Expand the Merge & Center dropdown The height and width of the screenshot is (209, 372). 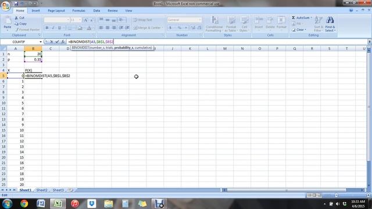click(x=162, y=28)
